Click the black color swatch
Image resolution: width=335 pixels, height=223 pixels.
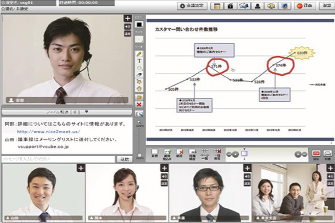pyautogui.click(x=139, y=24)
